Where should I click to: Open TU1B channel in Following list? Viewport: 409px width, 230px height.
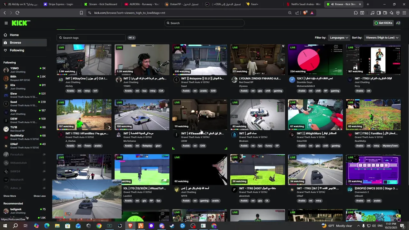[x=24, y=129]
